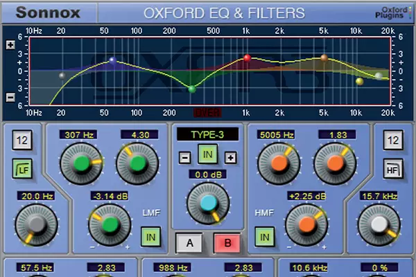Step EQ type up with plus button

[231, 158]
